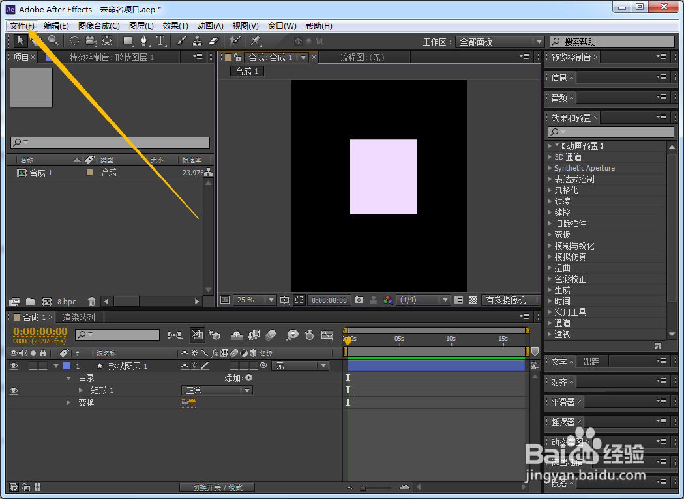This screenshot has width=684, height=499.
Task: Open the 动画(A) menu
Action: 210,25
